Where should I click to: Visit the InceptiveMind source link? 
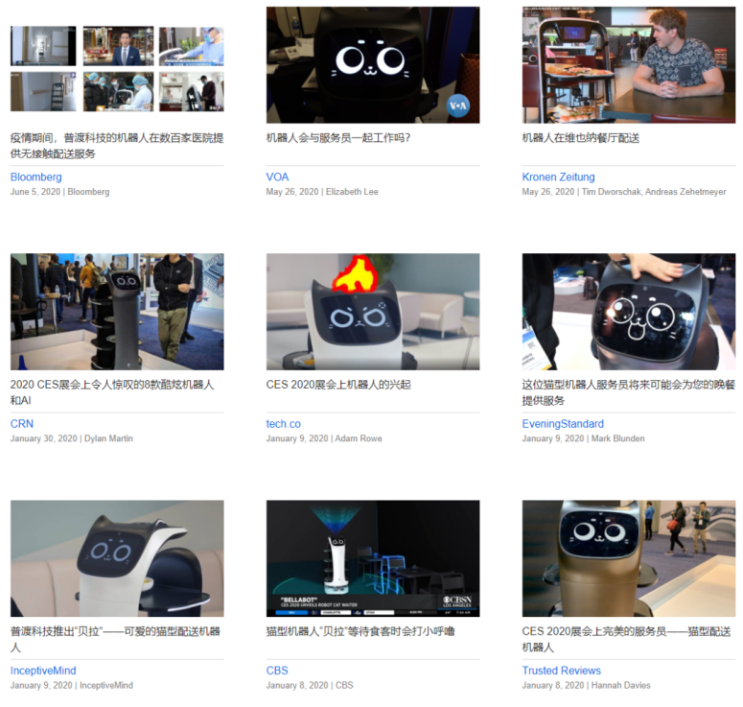(43, 671)
